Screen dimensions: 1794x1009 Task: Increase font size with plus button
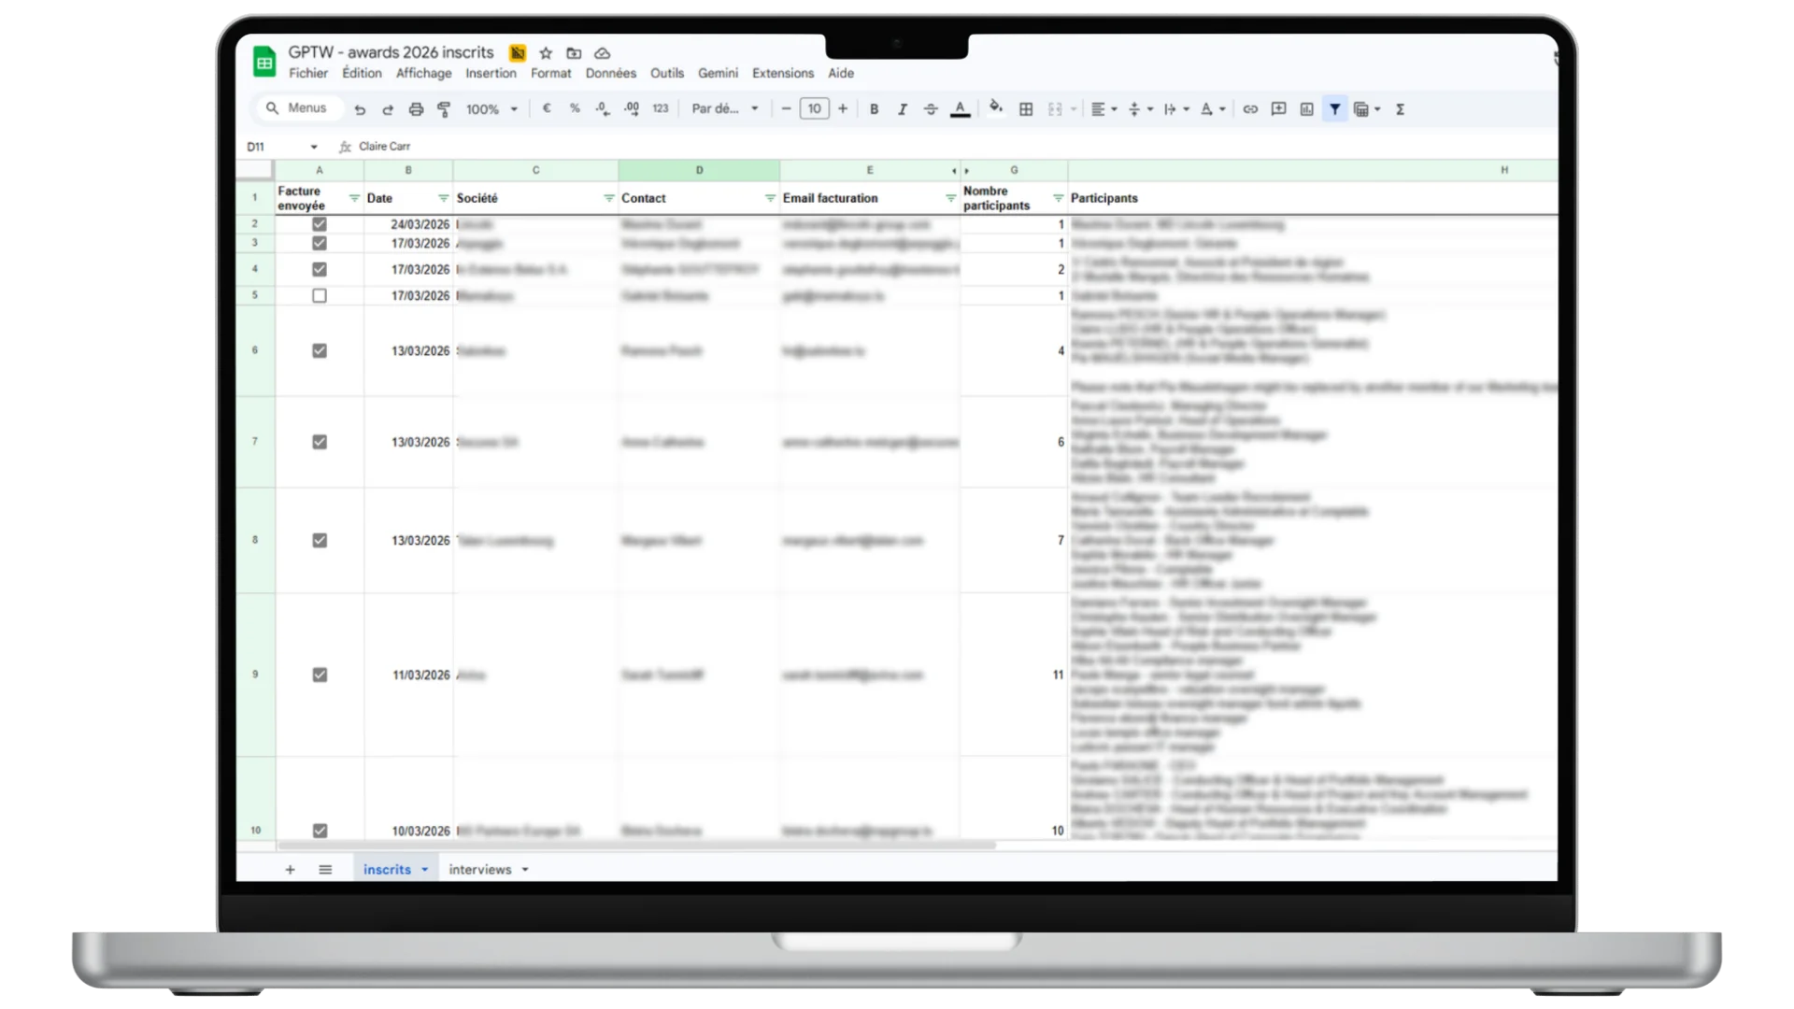point(843,109)
